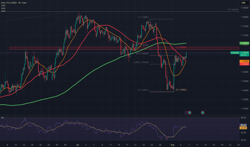Viewport: 250px width, 147px height.
Task: Click the Aug label on time axis
Action: pyautogui.click(x=172, y=145)
